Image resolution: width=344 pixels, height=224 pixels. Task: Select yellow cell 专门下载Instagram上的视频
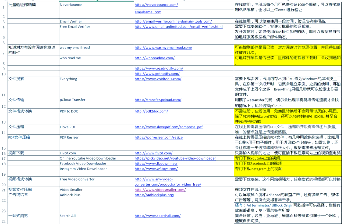288,171
